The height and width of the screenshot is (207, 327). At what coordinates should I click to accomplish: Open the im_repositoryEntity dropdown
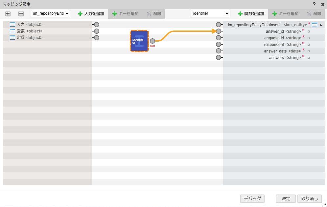coord(51,13)
